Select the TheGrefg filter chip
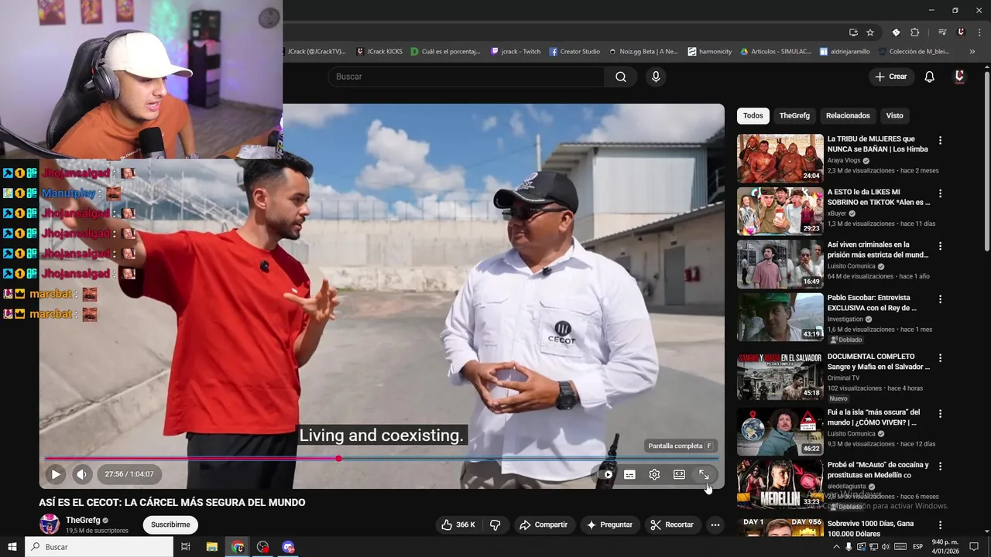 pyautogui.click(x=794, y=115)
